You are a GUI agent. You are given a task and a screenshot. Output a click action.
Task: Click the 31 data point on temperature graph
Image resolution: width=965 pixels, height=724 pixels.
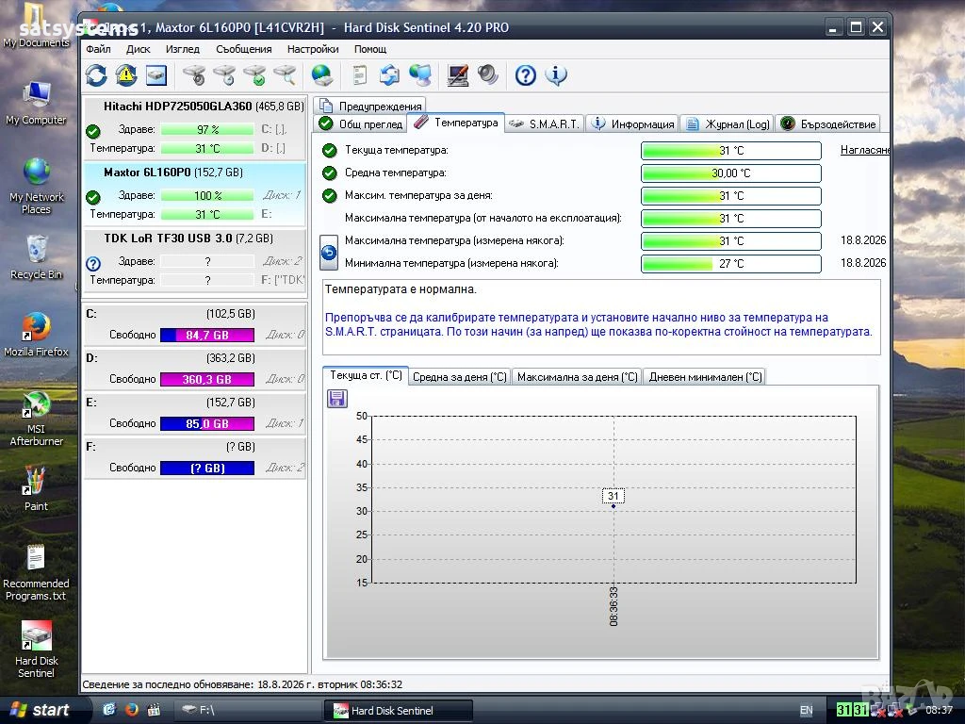[613, 505]
